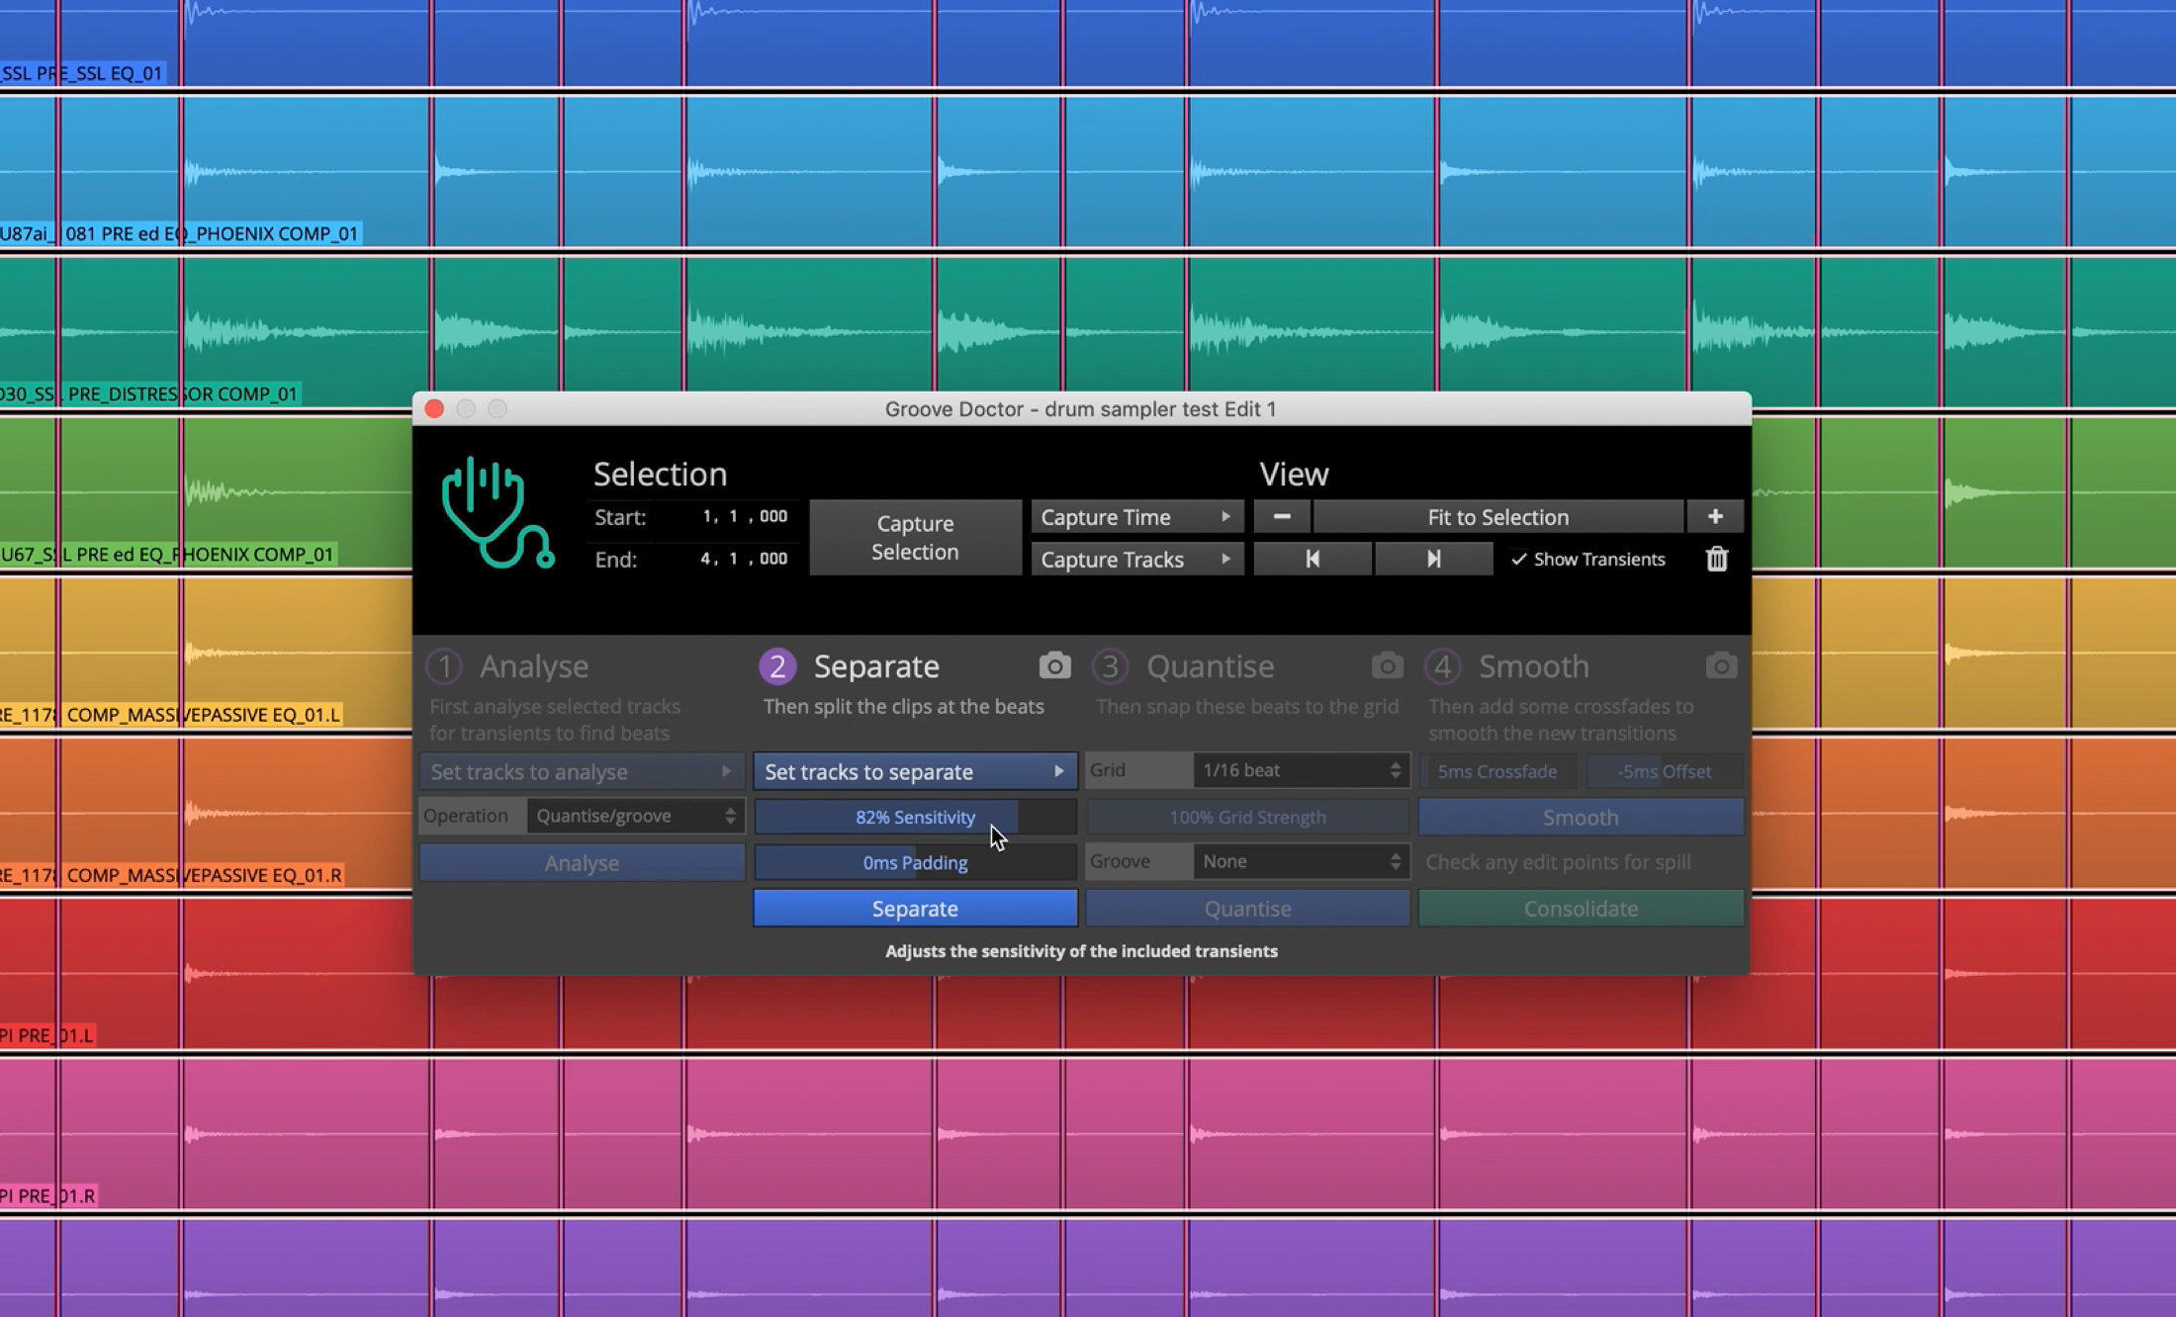This screenshot has width=2176, height=1317.
Task: Open the Capture Tracks submenu
Action: (1136, 560)
